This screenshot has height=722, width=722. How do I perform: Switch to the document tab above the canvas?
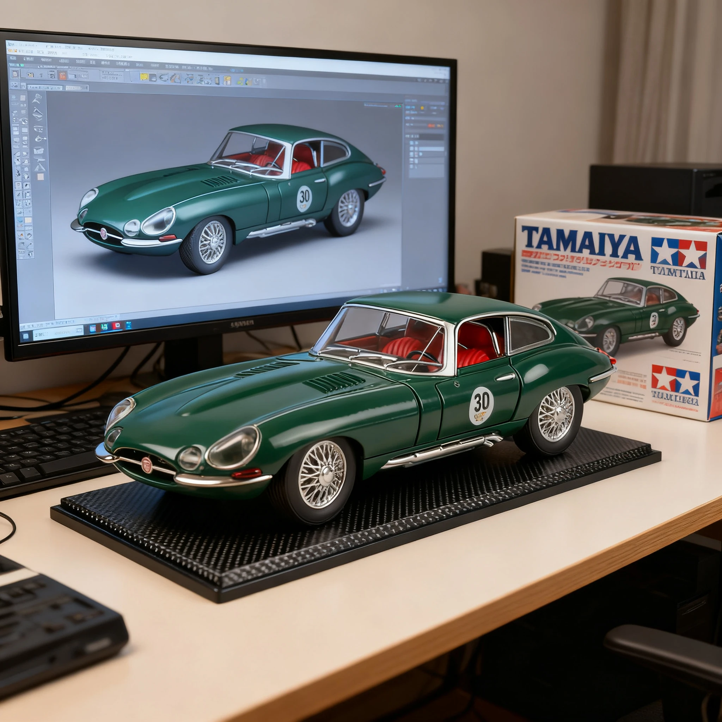tap(45, 87)
